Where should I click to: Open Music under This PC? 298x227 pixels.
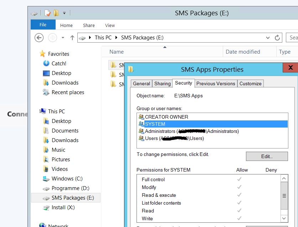point(58,150)
